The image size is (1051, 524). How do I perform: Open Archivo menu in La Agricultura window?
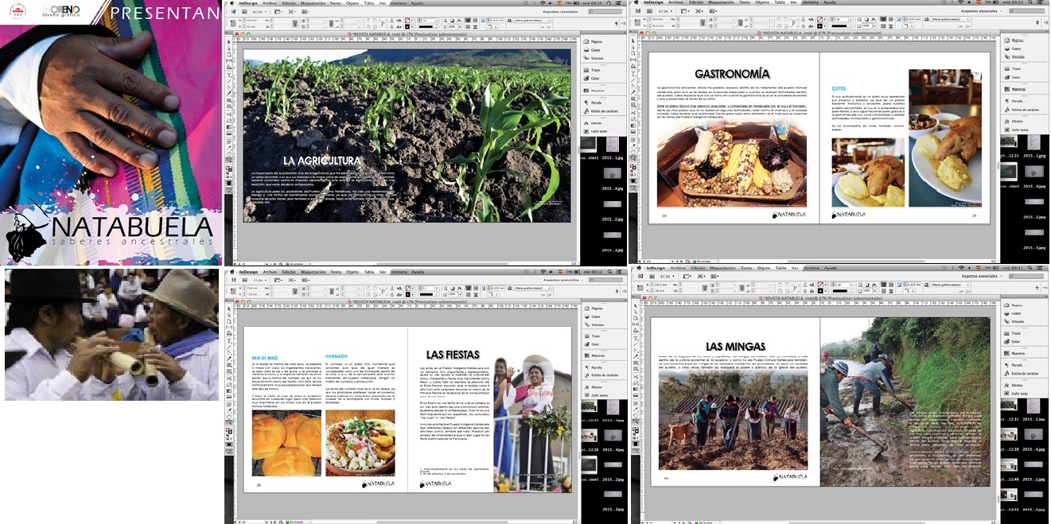270,3
